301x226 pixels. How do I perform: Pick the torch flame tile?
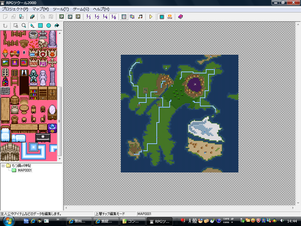point(5,53)
